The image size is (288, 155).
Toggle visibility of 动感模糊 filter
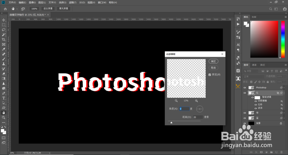click(x=256, y=101)
